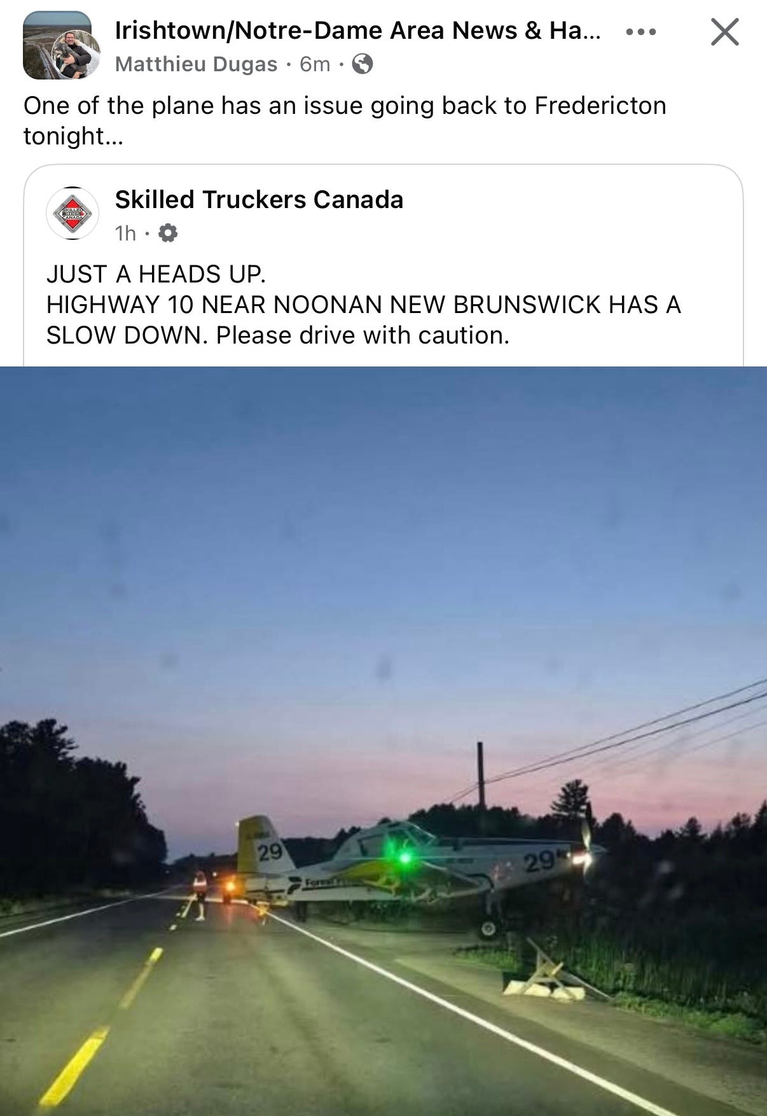
Task: Open Matthieu Dugas's circular profile picture
Action: 76,54
